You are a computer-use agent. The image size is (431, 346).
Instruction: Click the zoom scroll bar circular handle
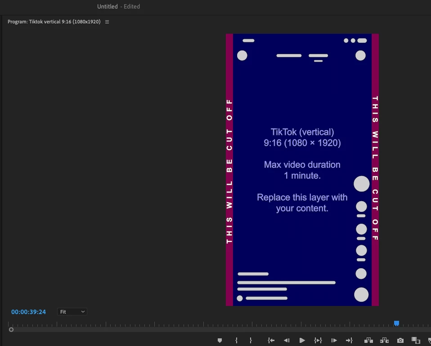click(11, 329)
